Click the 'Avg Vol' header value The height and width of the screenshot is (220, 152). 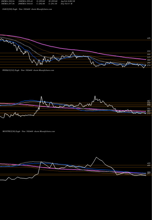click(x=68, y=1)
